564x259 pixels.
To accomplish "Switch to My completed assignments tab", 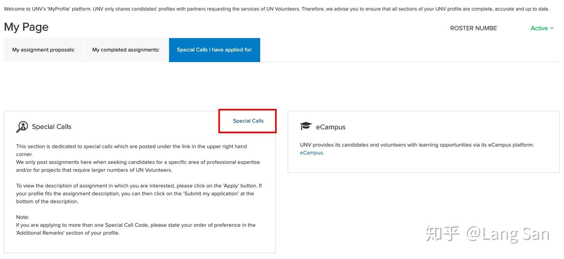I will 126,50.
